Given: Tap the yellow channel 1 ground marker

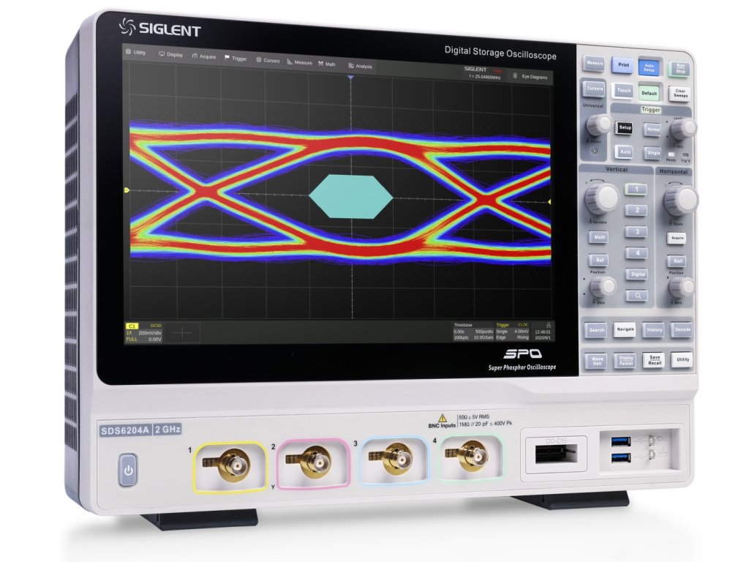Looking at the screenshot, I should (x=127, y=190).
